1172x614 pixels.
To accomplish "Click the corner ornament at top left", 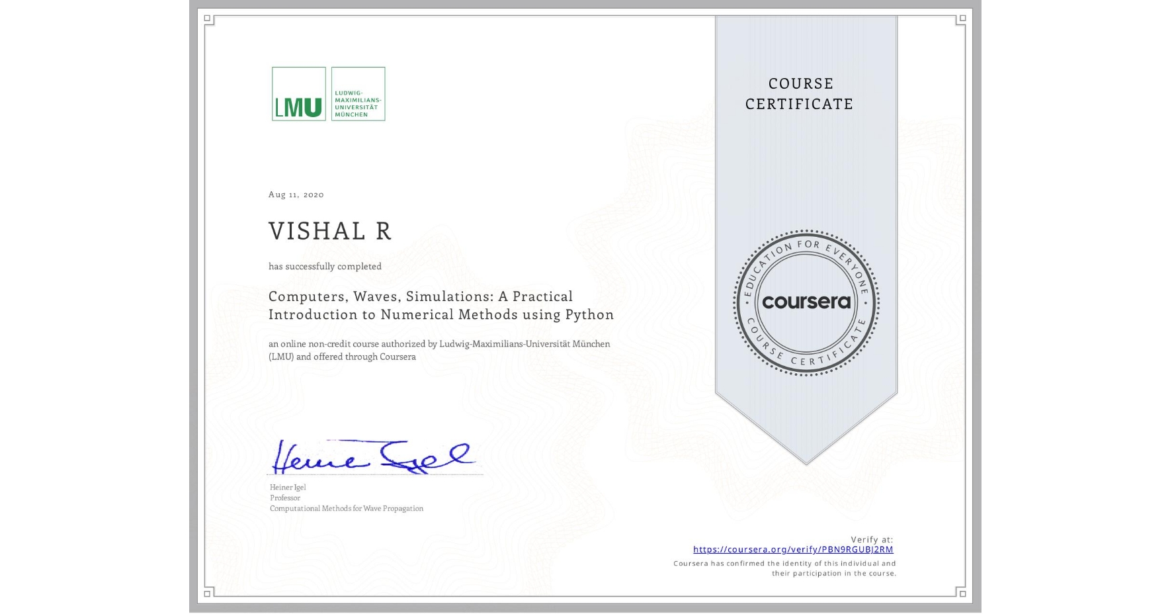I will 207,17.
